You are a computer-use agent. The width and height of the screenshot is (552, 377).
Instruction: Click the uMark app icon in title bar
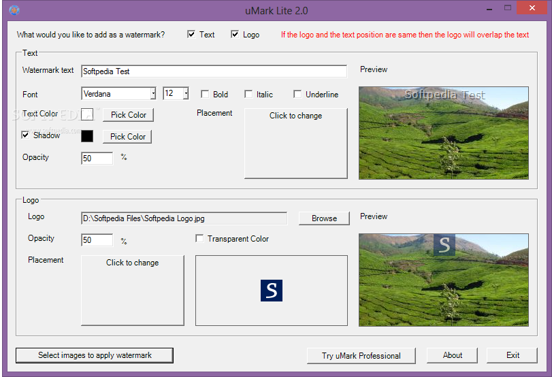coord(14,10)
